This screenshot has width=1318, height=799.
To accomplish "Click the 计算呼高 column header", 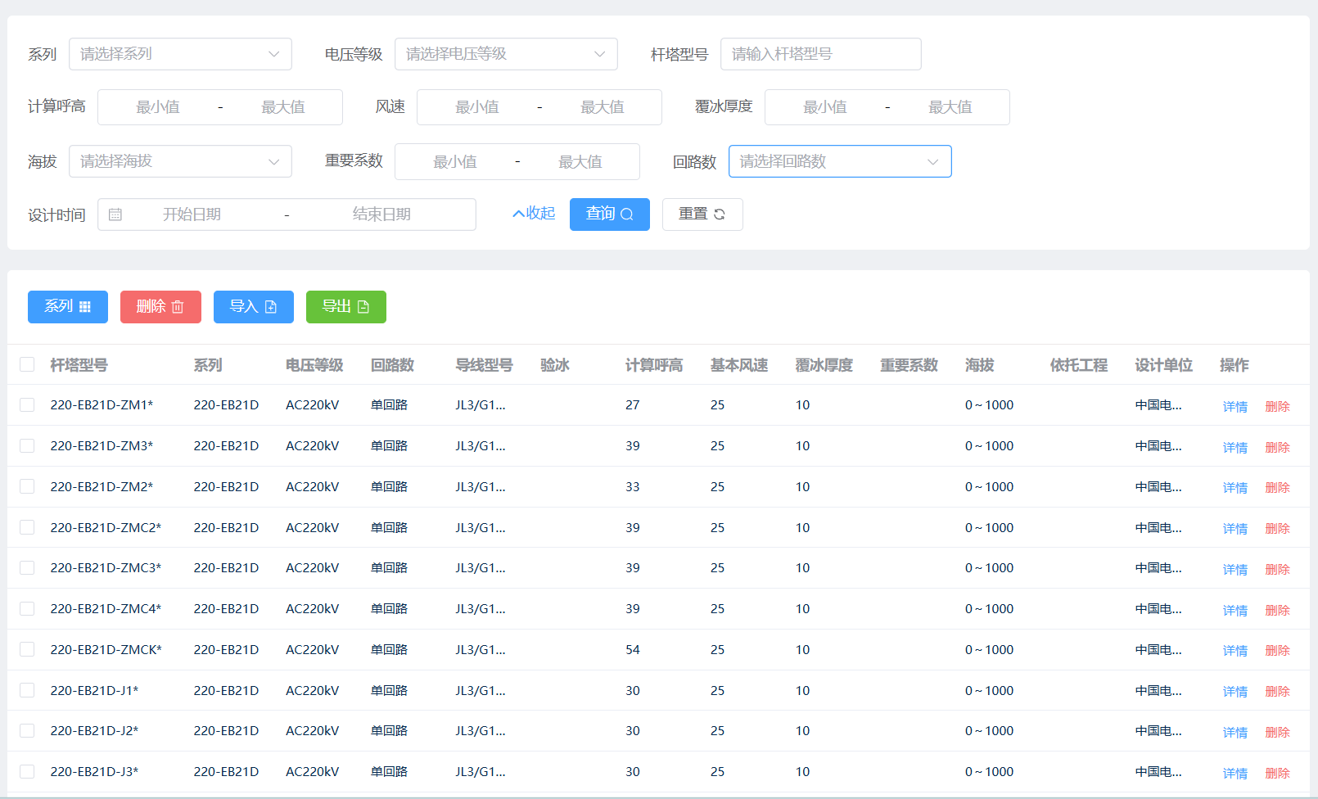I will coord(654,365).
